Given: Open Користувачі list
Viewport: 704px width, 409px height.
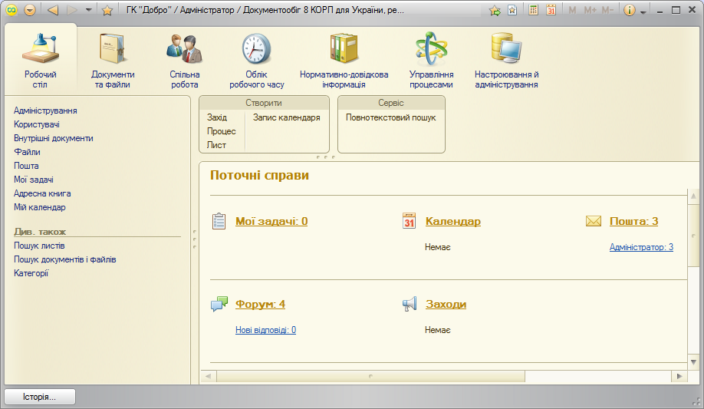Looking at the screenshot, I should pyautogui.click(x=37, y=124).
